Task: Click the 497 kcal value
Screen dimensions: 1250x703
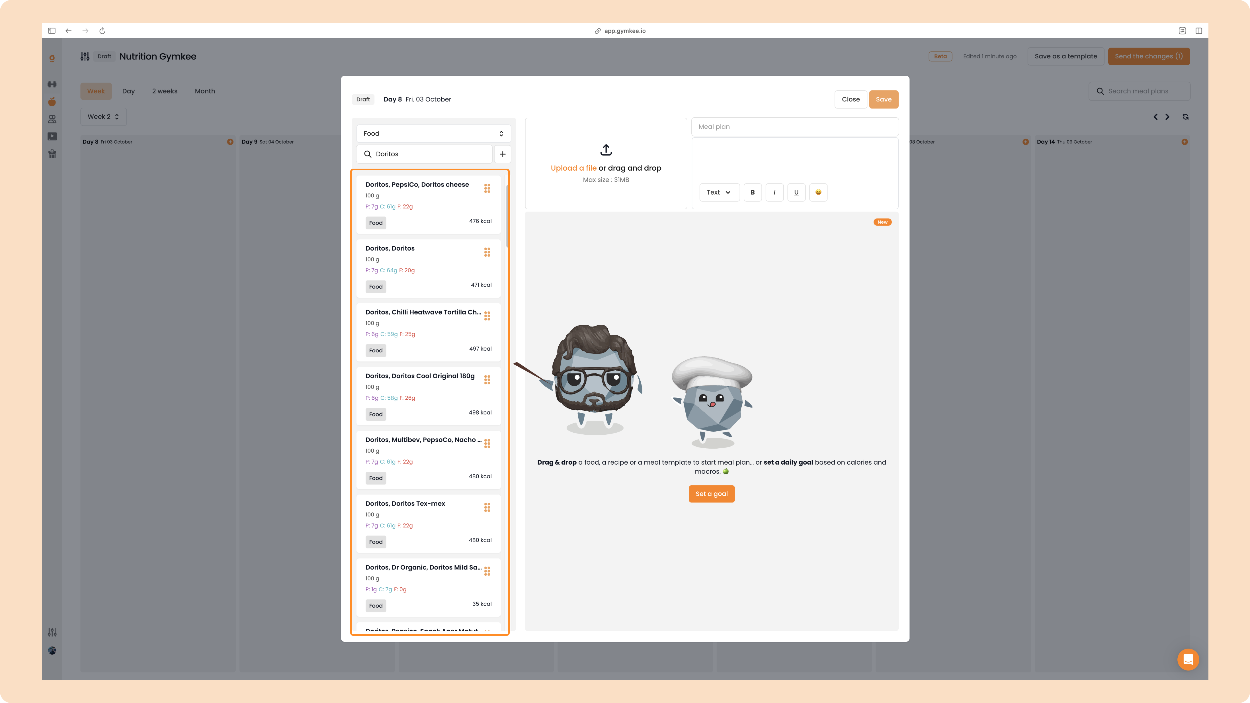Action: pos(480,349)
